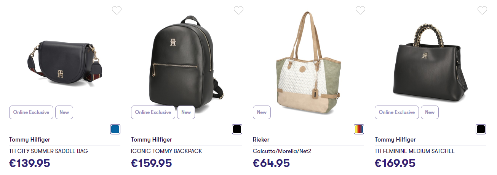Select blue color swatch for saddle bag
This screenshot has width=497, height=175.
115,129
